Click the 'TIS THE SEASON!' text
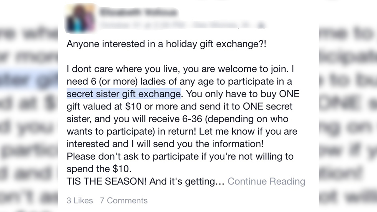Viewport: 377px width, 212px height. click(106, 181)
